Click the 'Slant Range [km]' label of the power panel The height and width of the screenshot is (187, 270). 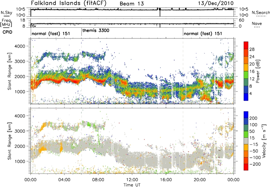[9, 71]
